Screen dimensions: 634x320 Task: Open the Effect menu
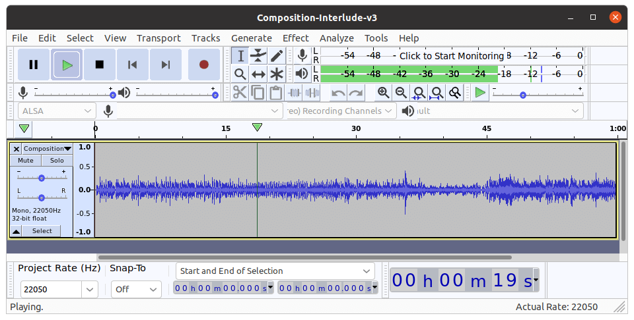(295, 38)
